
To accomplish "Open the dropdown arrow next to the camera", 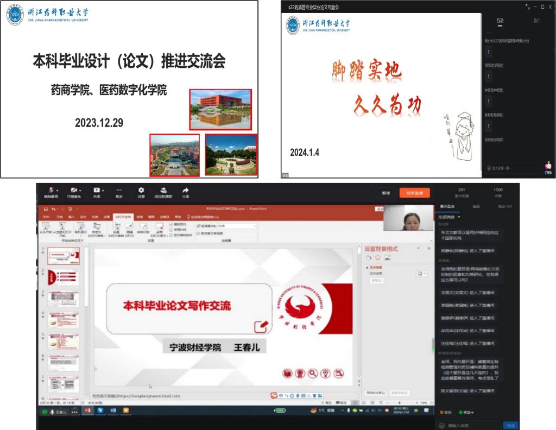I will [80, 191].
